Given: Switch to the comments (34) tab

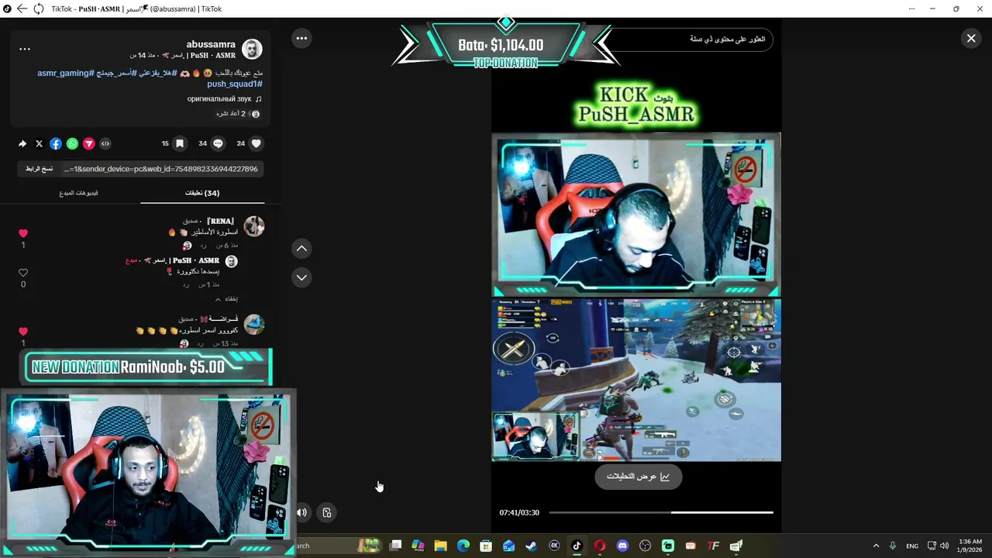Looking at the screenshot, I should tap(202, 193).
